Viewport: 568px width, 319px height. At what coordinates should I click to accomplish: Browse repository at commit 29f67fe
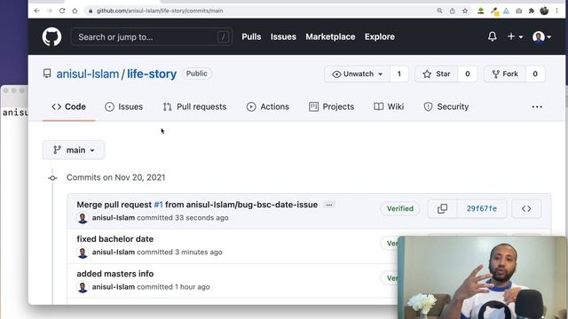tap(526, 209)
